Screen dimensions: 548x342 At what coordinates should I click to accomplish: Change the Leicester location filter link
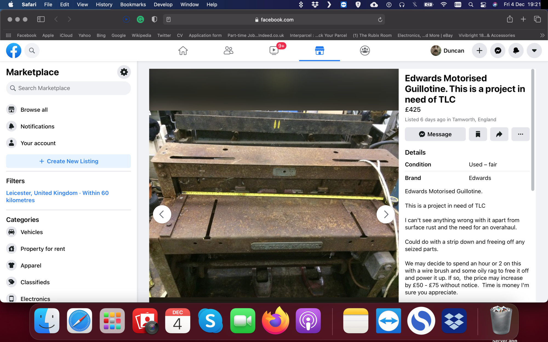pyautogui.click(x=57, y=196)
